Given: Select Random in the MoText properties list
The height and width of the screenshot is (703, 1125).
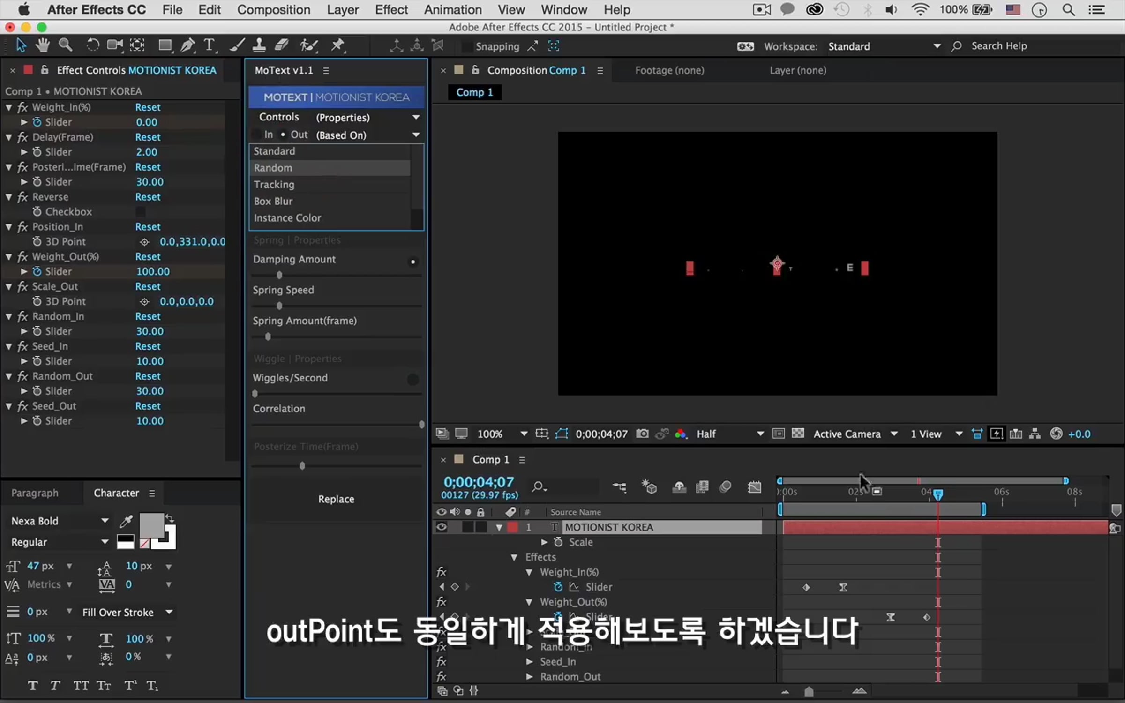Looking at the screenshot, I should [273, 168].
